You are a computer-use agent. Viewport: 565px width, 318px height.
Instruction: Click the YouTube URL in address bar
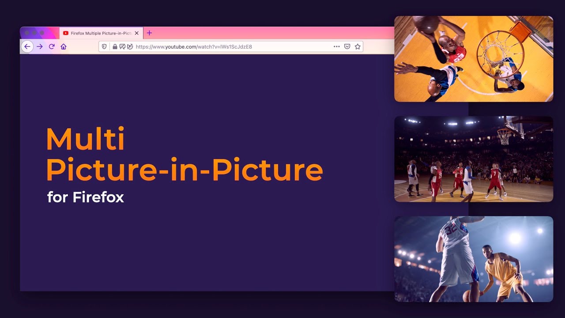[x=194, y=46]
